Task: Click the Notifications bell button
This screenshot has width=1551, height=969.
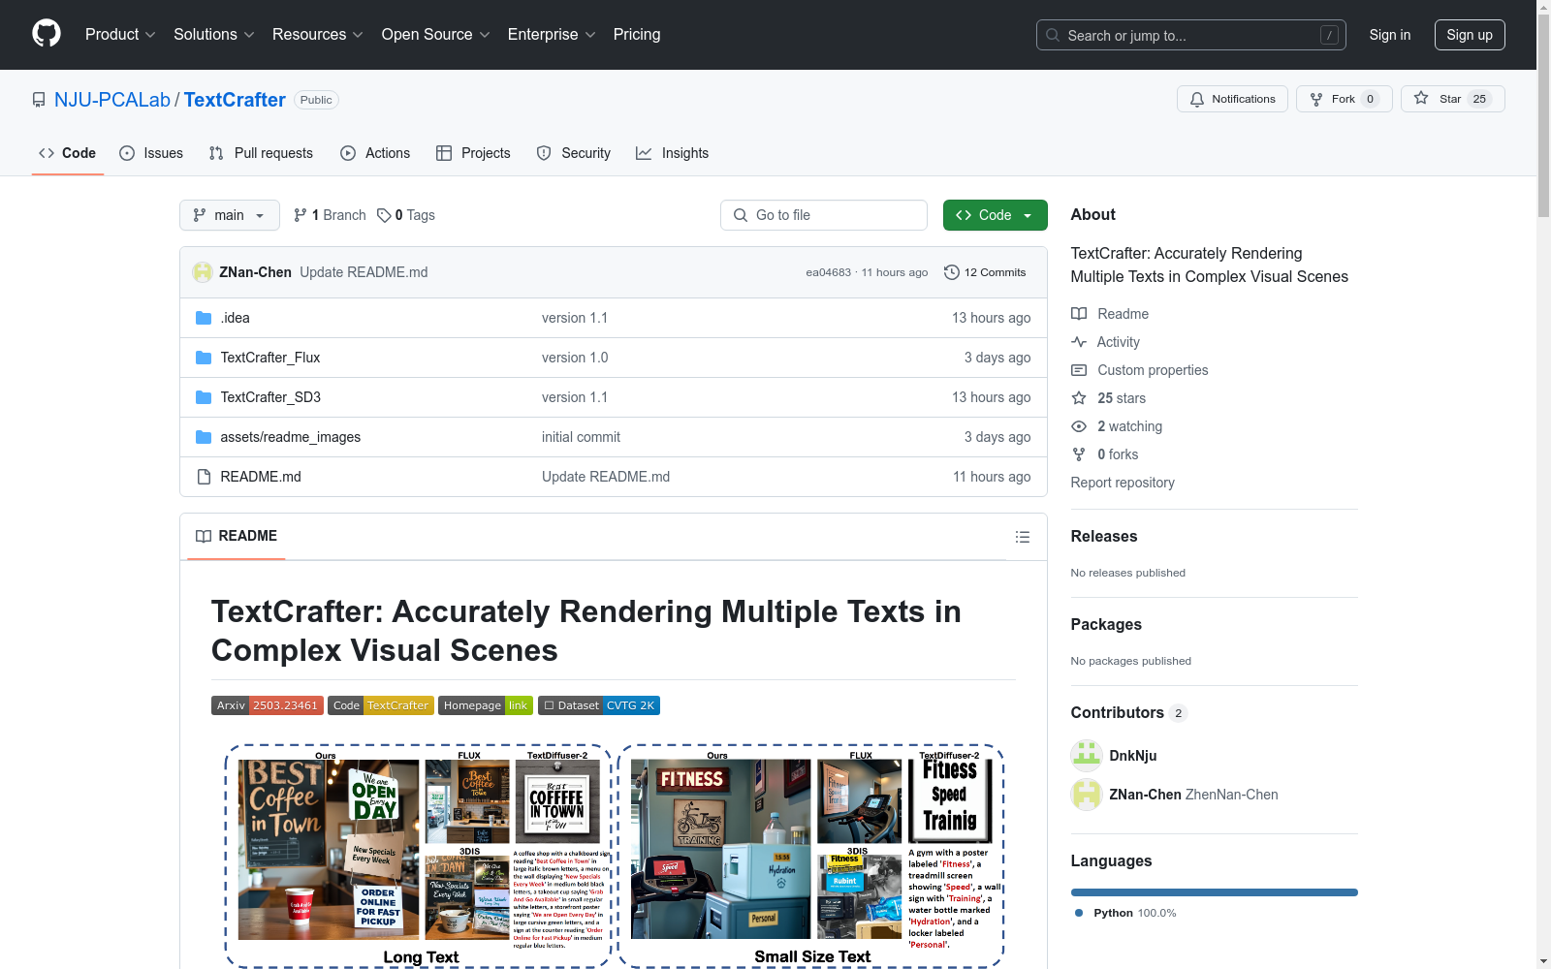Action: pyautogui.click(x=1232, y=99)
